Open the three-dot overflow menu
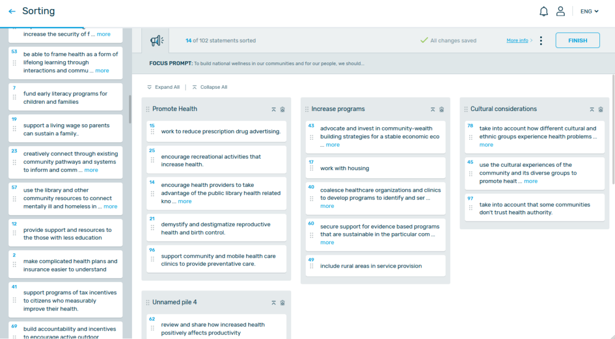This screenshot has width=615, height=339. 541,40
